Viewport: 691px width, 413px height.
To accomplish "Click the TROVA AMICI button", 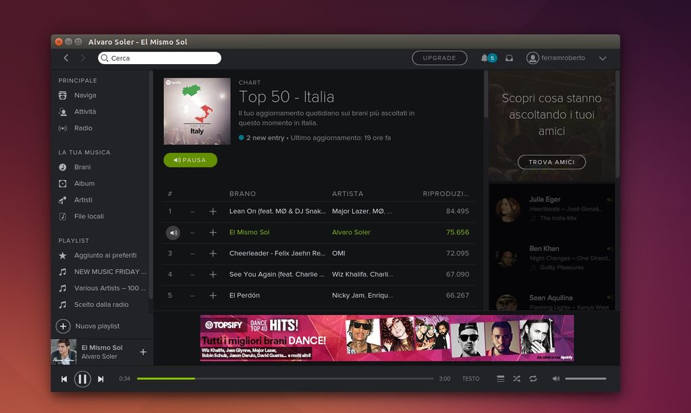I will [551, 162].
